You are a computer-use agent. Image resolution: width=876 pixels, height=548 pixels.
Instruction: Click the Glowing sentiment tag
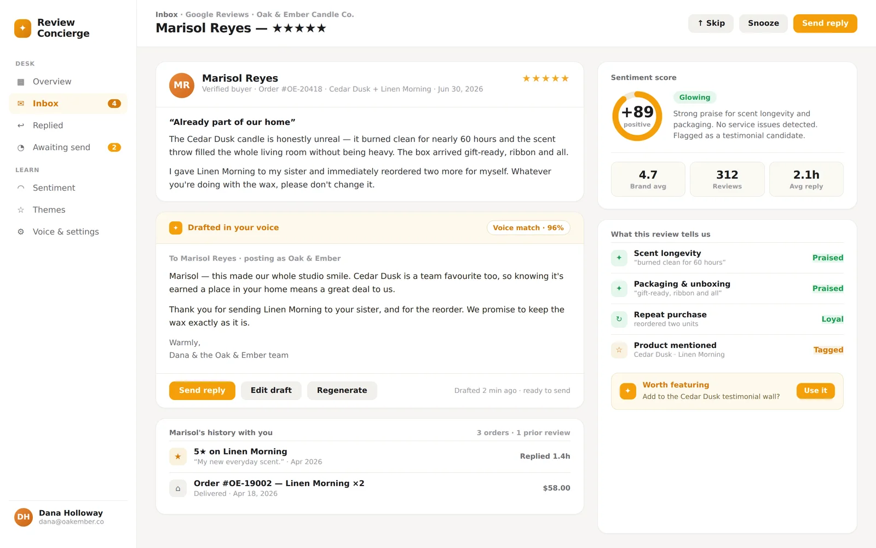tap(695, 98)
